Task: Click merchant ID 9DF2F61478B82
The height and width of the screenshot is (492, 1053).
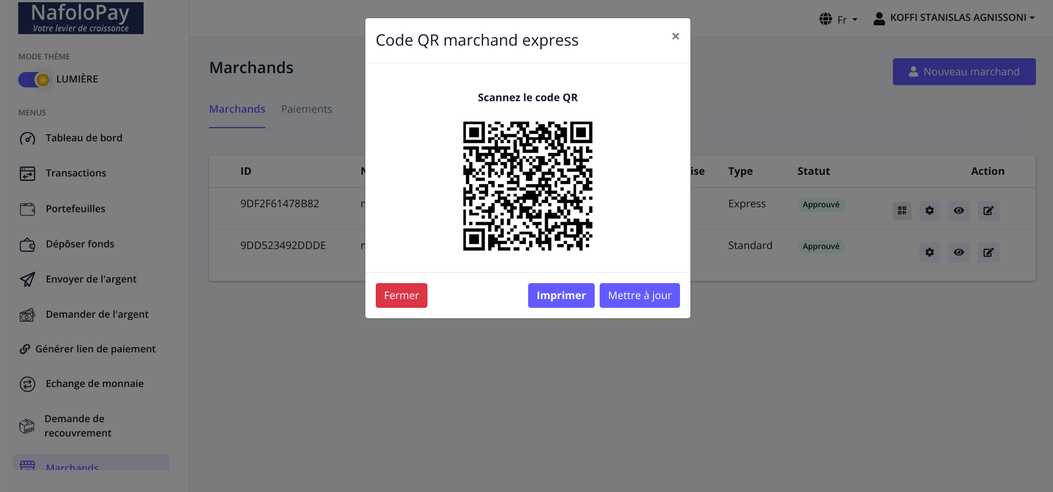Action: click(279, 203)
